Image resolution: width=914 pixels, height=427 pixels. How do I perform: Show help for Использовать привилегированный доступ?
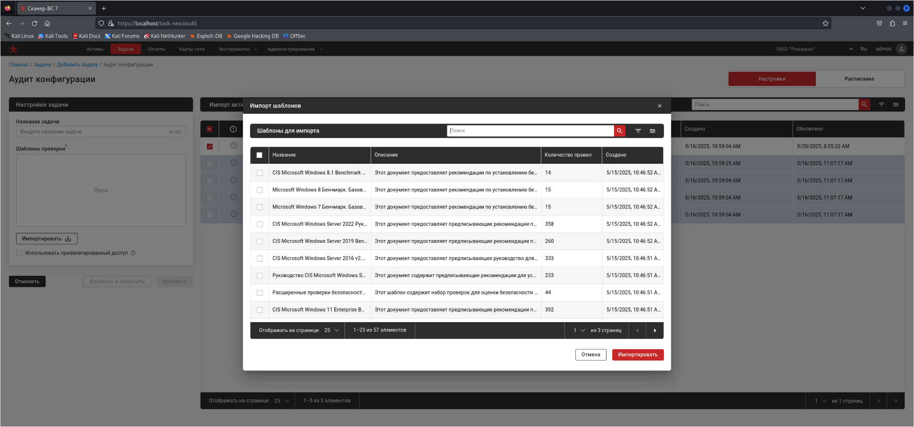click(x=133, y=253)
